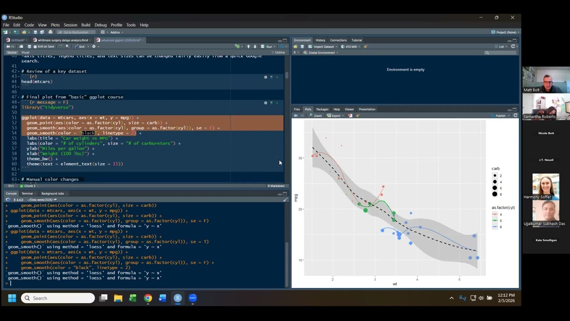Screen dimensions: 570x321
Task: Switch to the Packages tab
Action: [322, 109]
